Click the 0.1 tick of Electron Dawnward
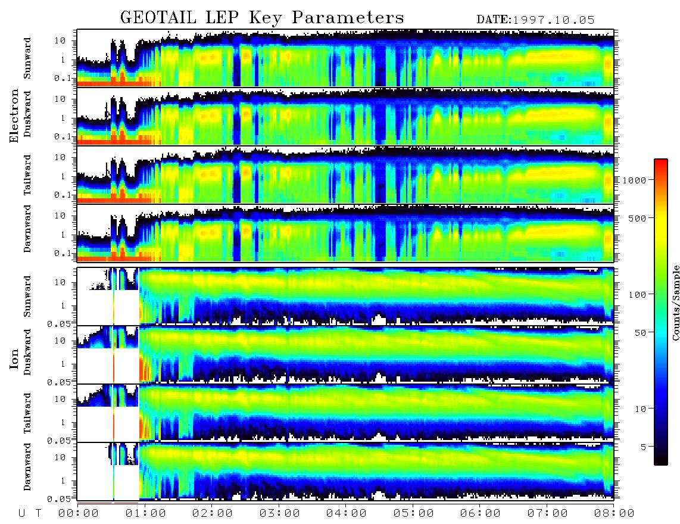 (x=63, y=253)
